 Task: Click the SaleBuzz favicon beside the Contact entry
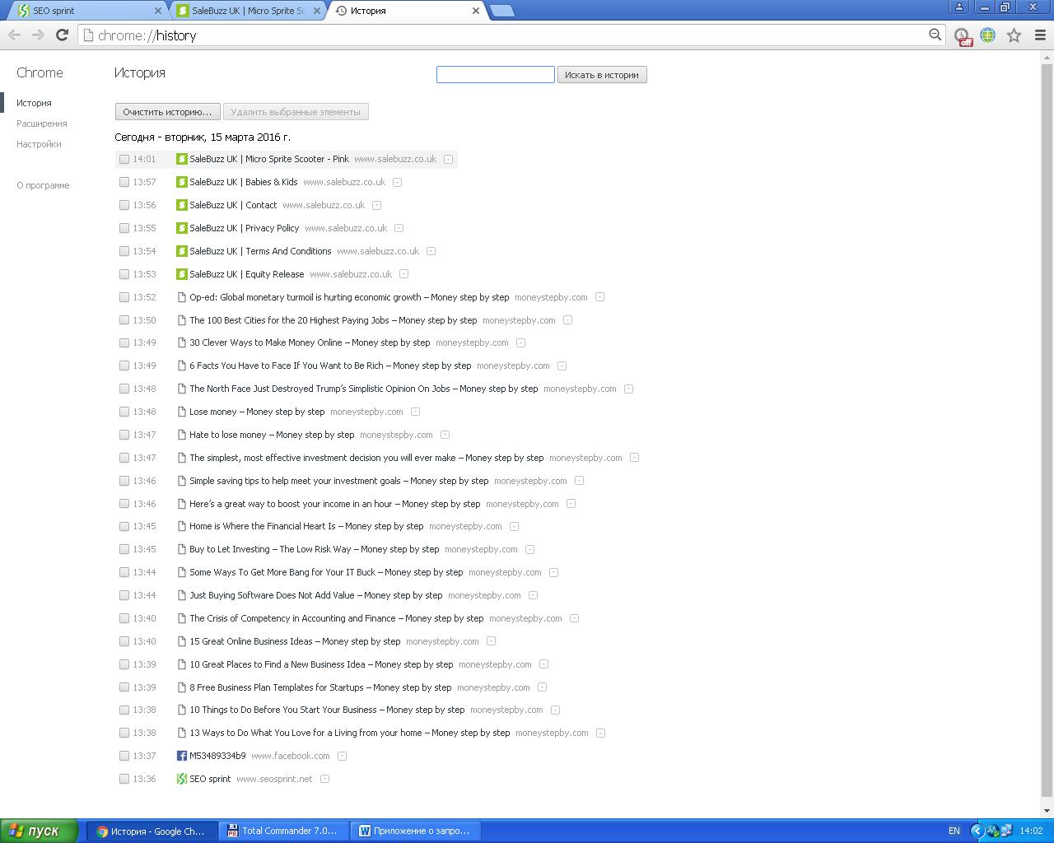coord(182,205)
